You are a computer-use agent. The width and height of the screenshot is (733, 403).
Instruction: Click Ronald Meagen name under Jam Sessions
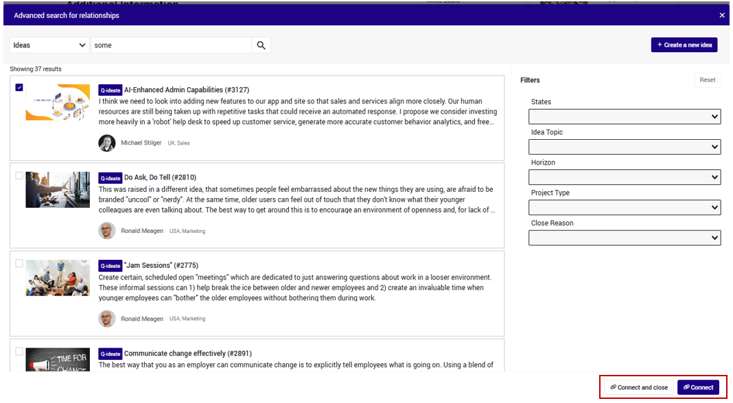point(142,319)
